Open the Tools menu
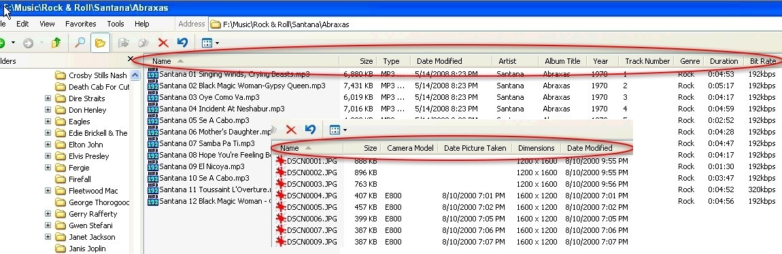 [116, 24]
